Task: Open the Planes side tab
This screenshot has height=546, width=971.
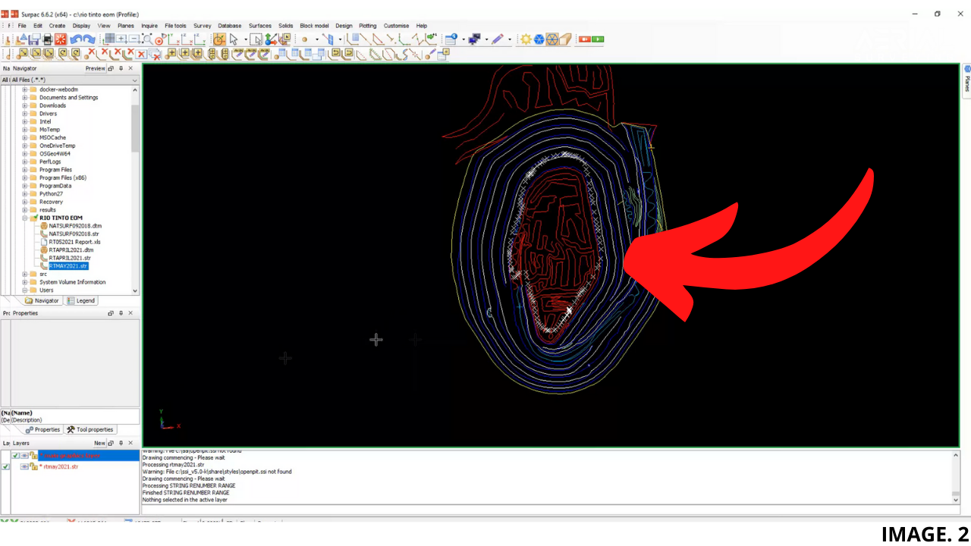Action: 967,80
